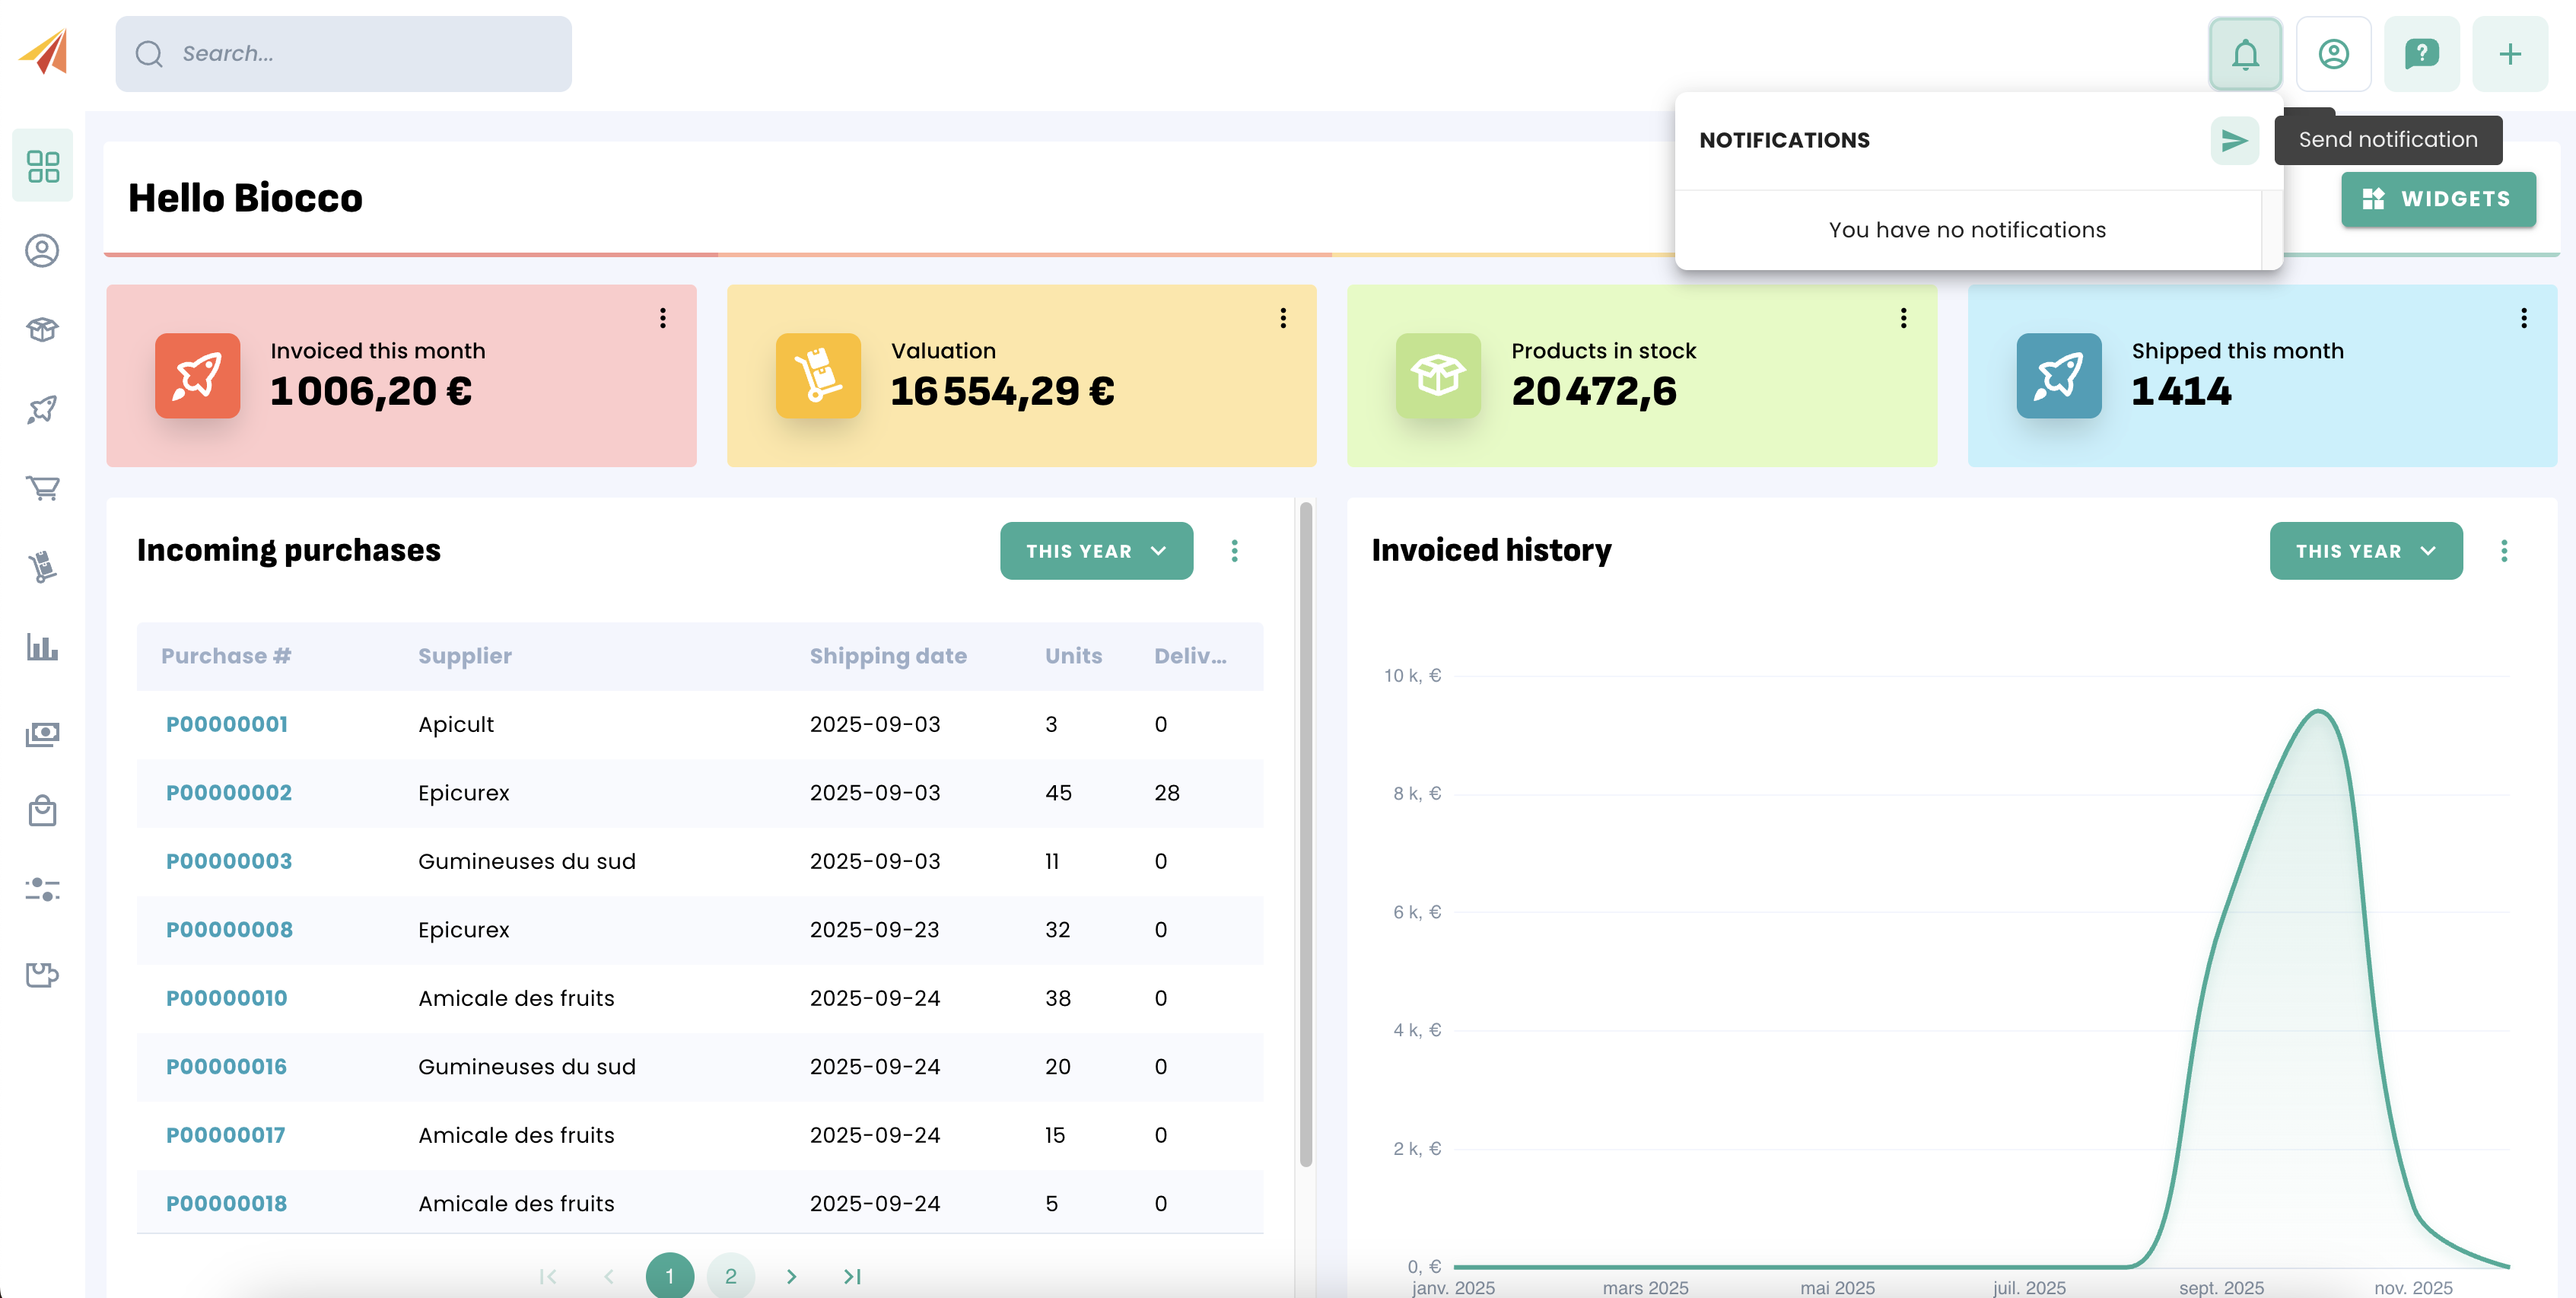
Task: Open the box products icon in the sidebar
Action: coord(43,329)
